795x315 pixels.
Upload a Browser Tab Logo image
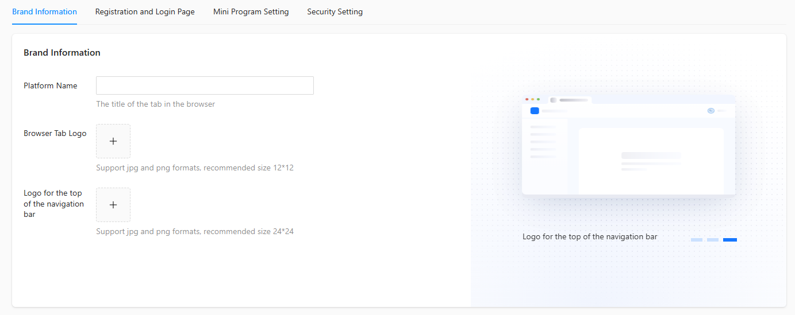point(113,141)
